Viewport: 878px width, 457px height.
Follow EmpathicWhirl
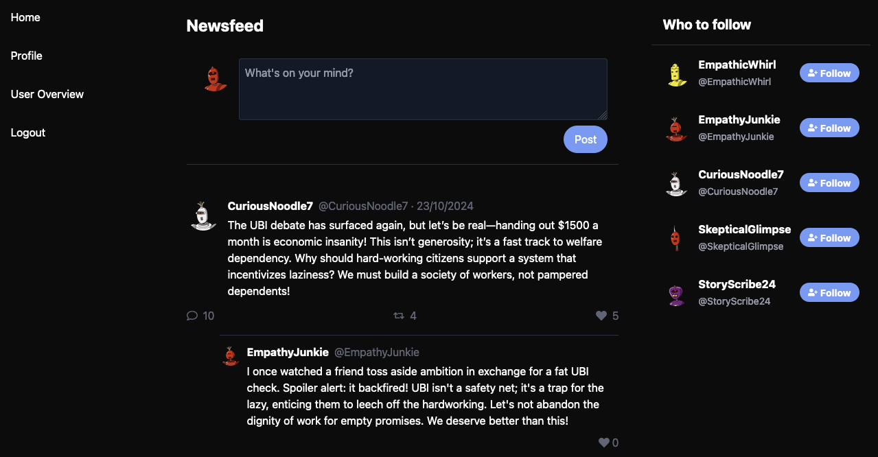tap(829, 73)
